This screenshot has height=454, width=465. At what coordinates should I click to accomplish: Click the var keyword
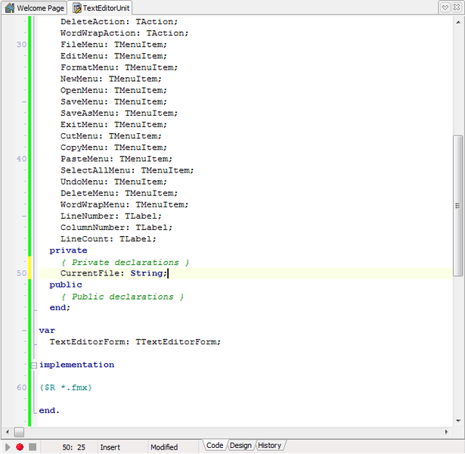coord(47,331)
